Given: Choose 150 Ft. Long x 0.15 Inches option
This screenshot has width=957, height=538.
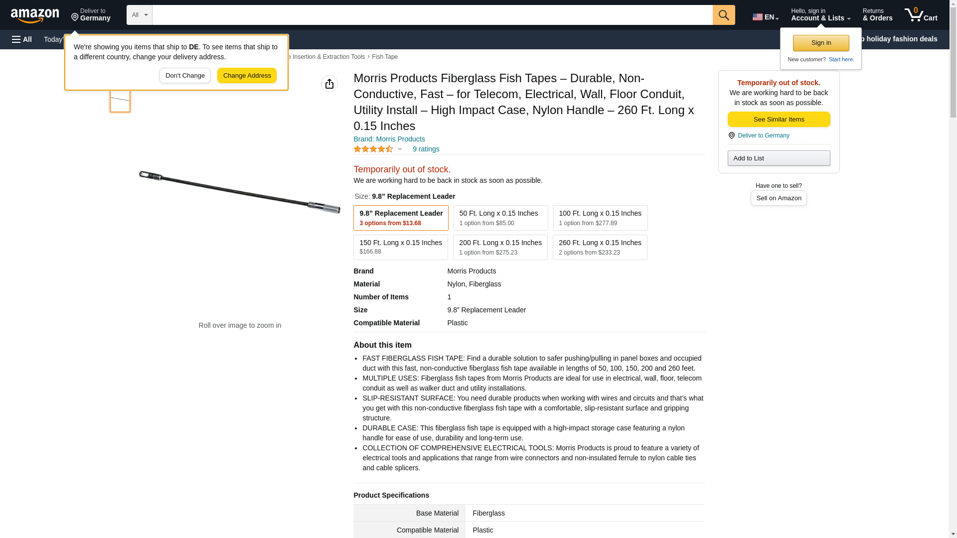Looking at the screenshot, I should pyautogui.click(x=400, y=247).
